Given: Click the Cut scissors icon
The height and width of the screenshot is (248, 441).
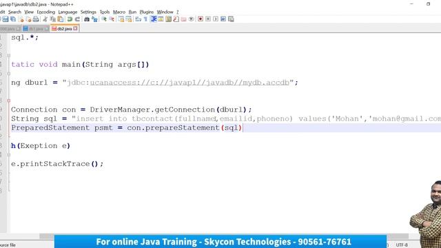Looking at the screenshot, I should (x=45, y=19).
